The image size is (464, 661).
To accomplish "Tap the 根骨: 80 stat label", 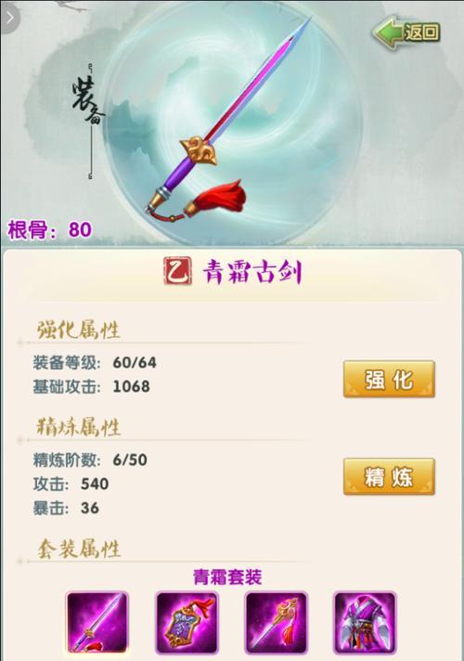I will 50,229.
